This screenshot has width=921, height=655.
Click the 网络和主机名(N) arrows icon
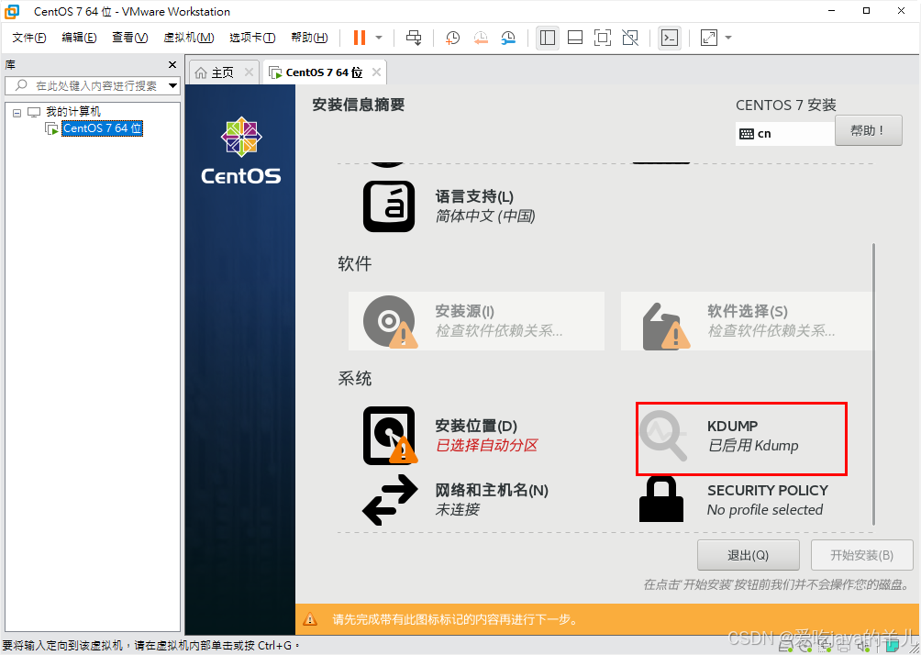(x=390, y=500)
